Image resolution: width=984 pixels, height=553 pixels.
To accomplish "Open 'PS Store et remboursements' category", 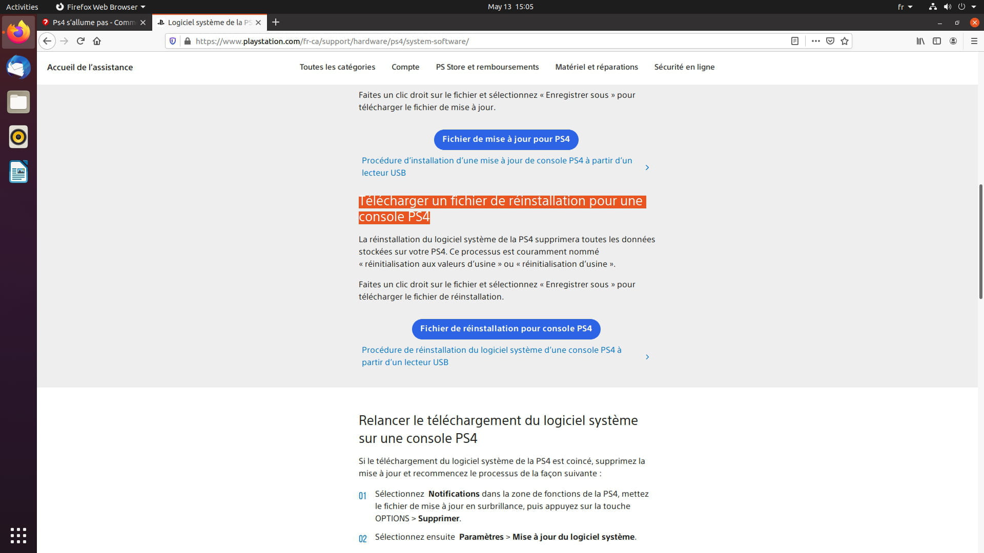I will [487, 67].
